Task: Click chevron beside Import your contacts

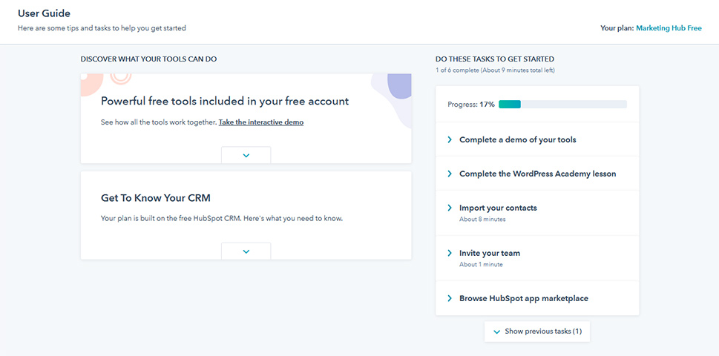Action: [x=450, y=208]
